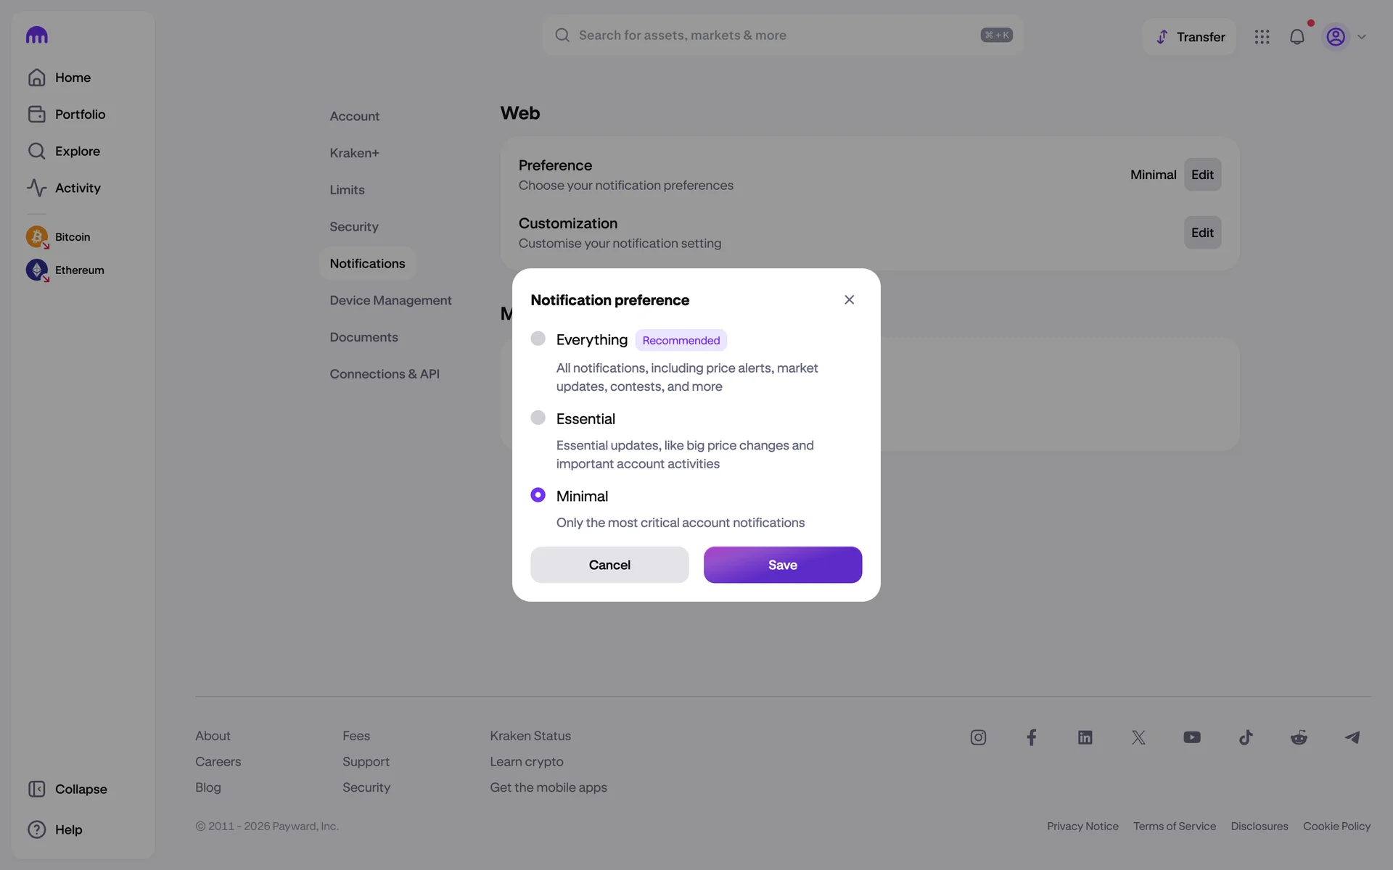Screen dimensions: 1393x870
Task: Close the Notification preference dialog
Action: pyautogui.click(x=849, y=300)
